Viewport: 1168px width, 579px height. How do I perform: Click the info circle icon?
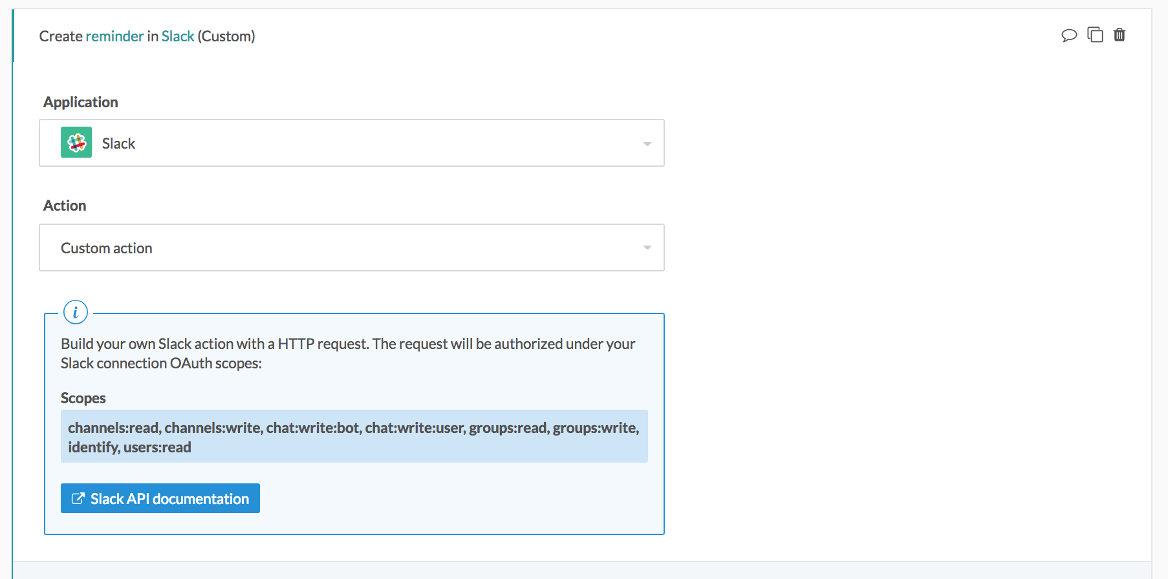click(x=76, y=313)
